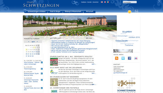The height and width of the screenshot is (93, 163).
Task: Switch language via the British flag
Action: [x=102, y=2]
